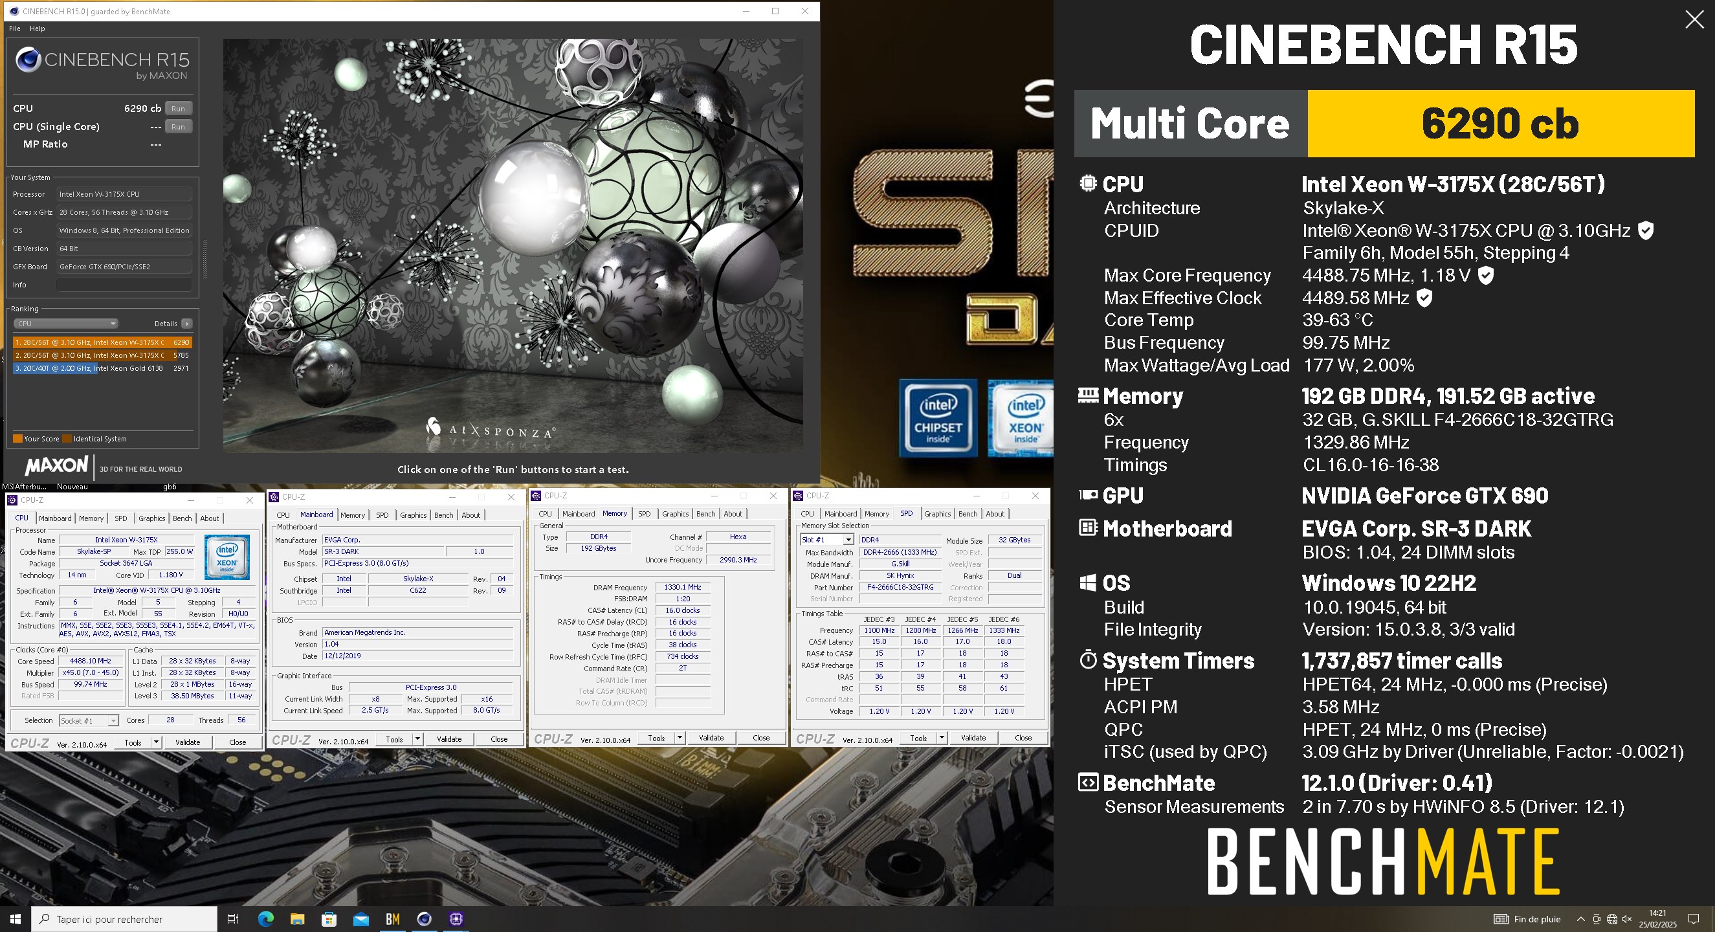Screen dimensions: 1715x932
Task: Switch to Mainboard tab in first CPU-Z window
Action: [x=54, y=518]
